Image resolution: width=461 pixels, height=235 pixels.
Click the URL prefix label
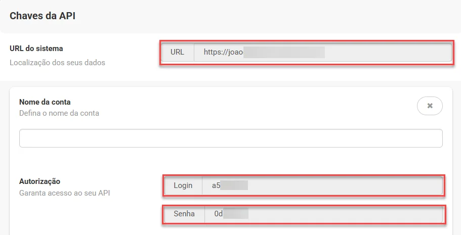(x=177, y=52)
